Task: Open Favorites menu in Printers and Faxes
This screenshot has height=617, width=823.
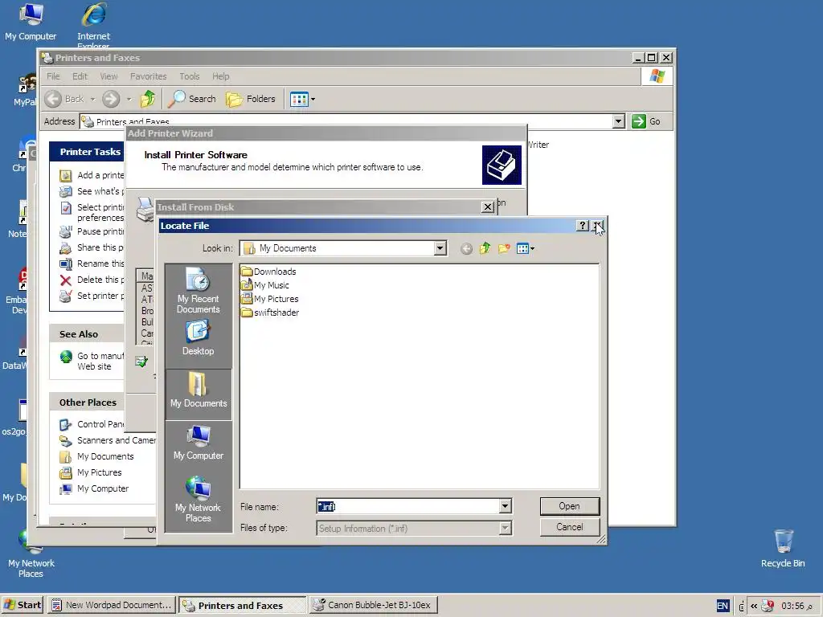Action: pyautogui.click(x=148, y=76)
